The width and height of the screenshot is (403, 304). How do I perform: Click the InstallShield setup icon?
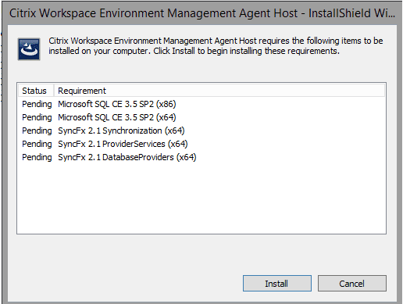29,49
